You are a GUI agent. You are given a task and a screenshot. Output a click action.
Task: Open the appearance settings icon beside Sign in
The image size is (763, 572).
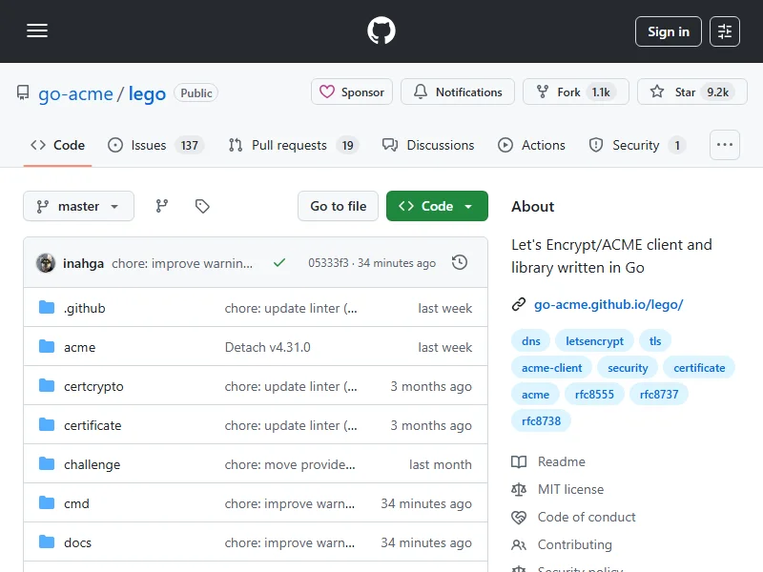(725, 31)
